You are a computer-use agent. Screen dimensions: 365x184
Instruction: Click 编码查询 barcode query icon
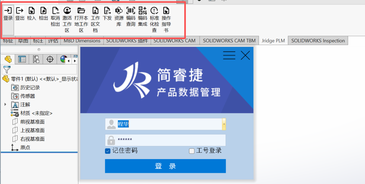coord(130,11)
